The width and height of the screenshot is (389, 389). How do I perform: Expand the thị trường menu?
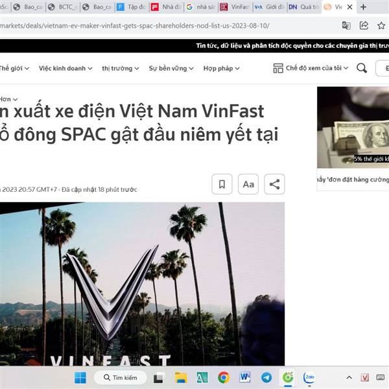(x=121, y=68)
